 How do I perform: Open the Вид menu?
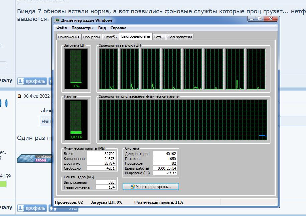102,28
